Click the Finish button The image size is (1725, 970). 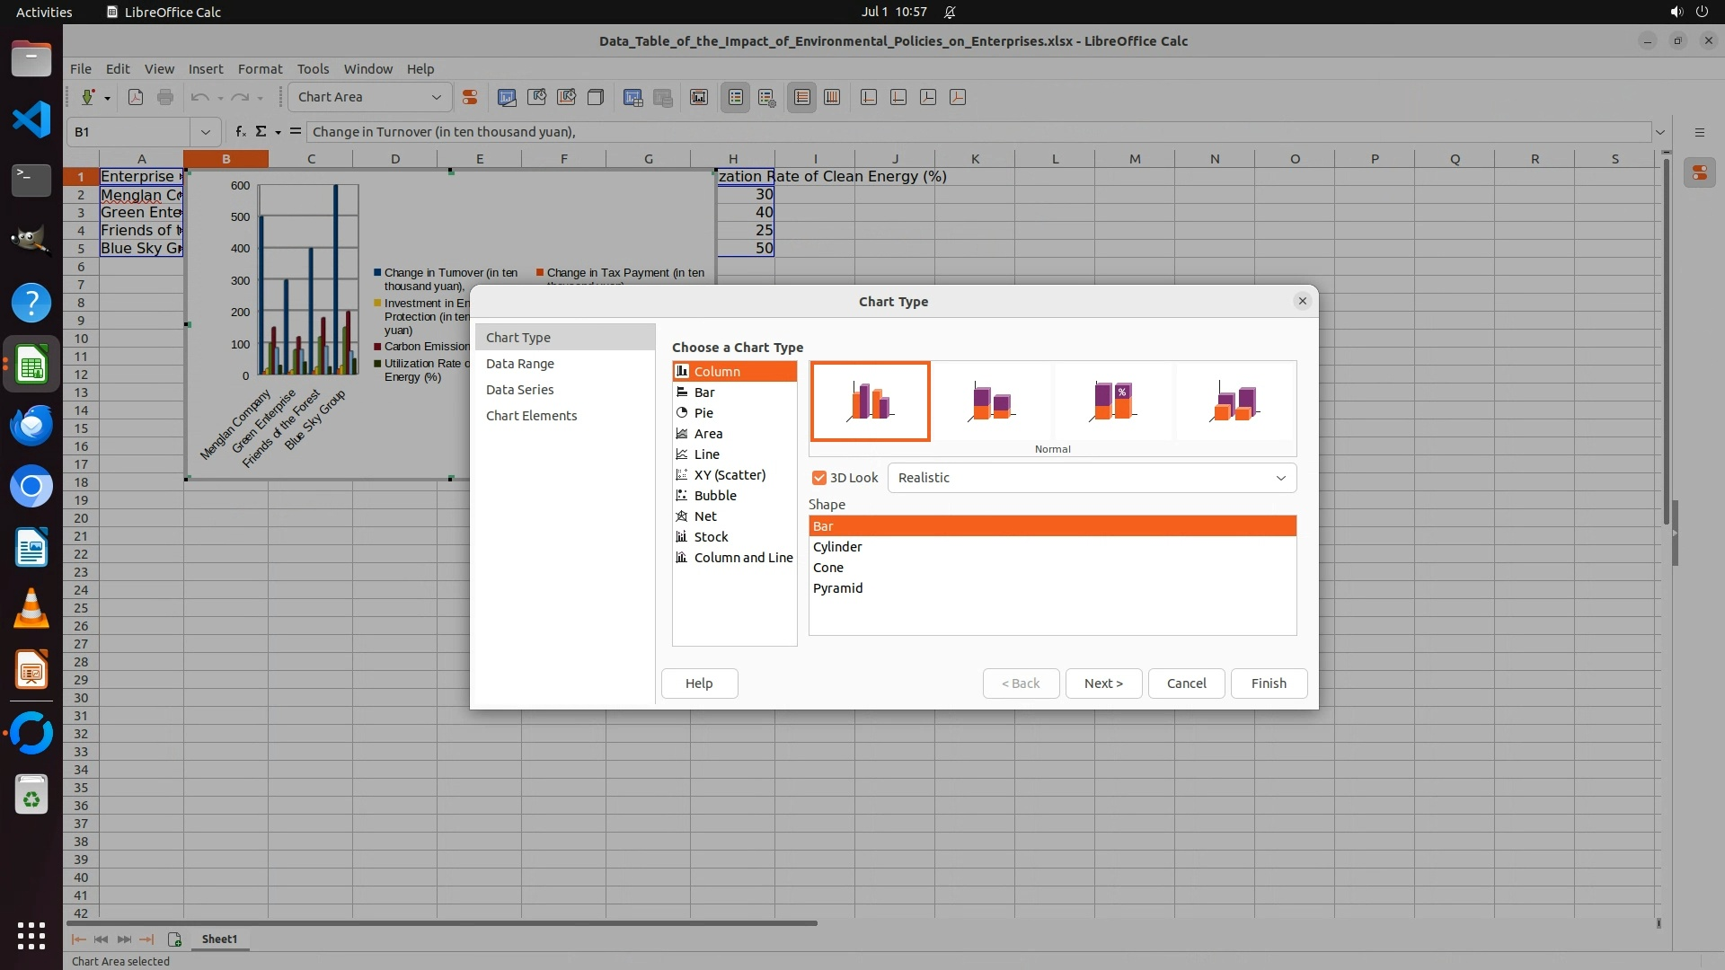[x=1268, y=683]
